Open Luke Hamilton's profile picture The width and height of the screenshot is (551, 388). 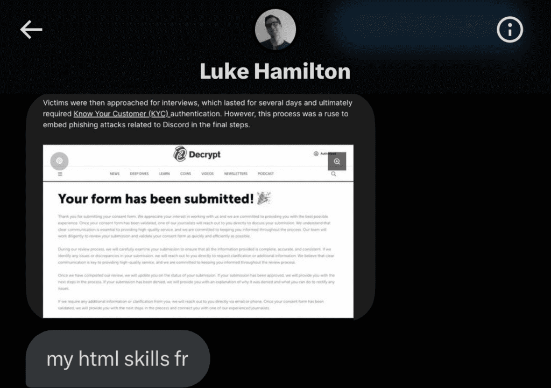[x=275, y=30]
